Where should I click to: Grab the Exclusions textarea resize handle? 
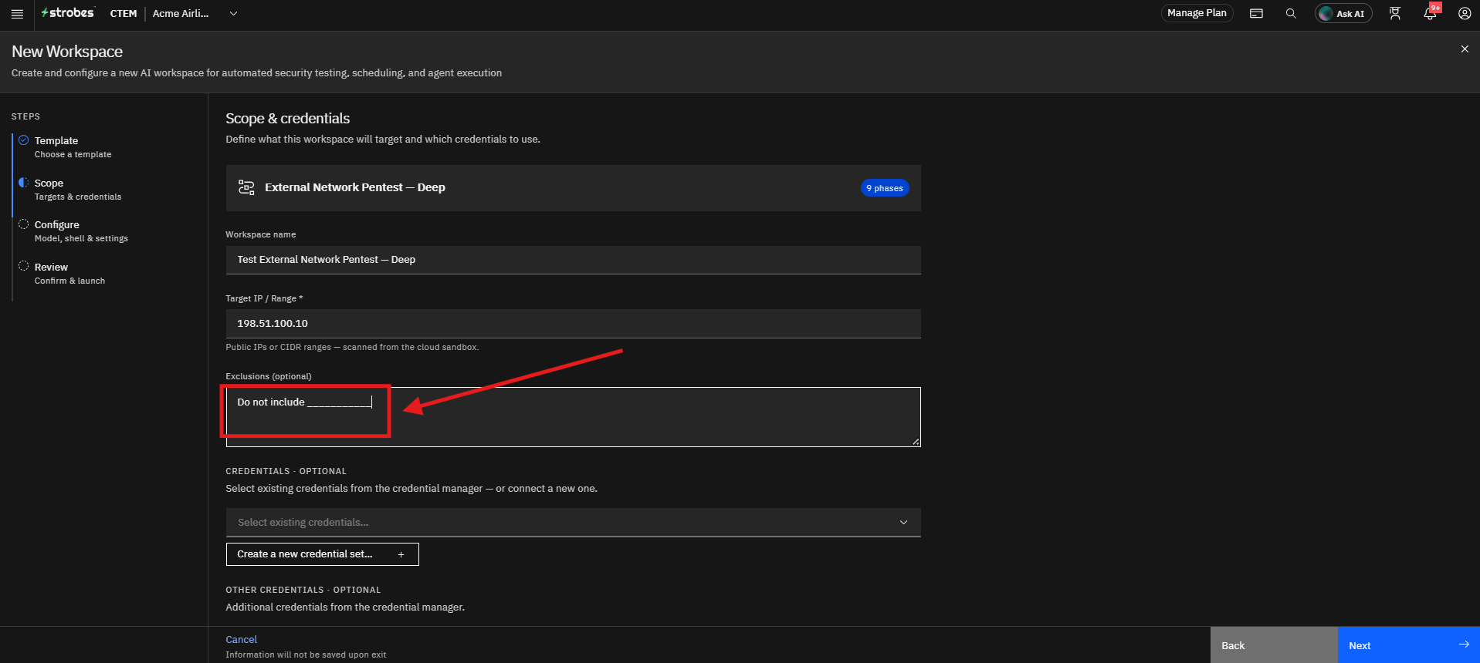[916, 442]
